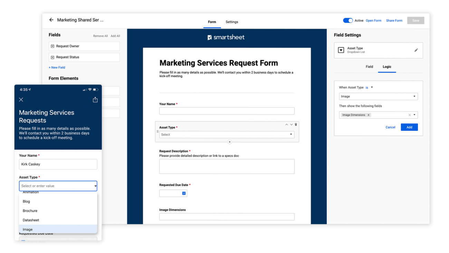
Task: Click the Your Name input field in the form
Action: (227, 111)
